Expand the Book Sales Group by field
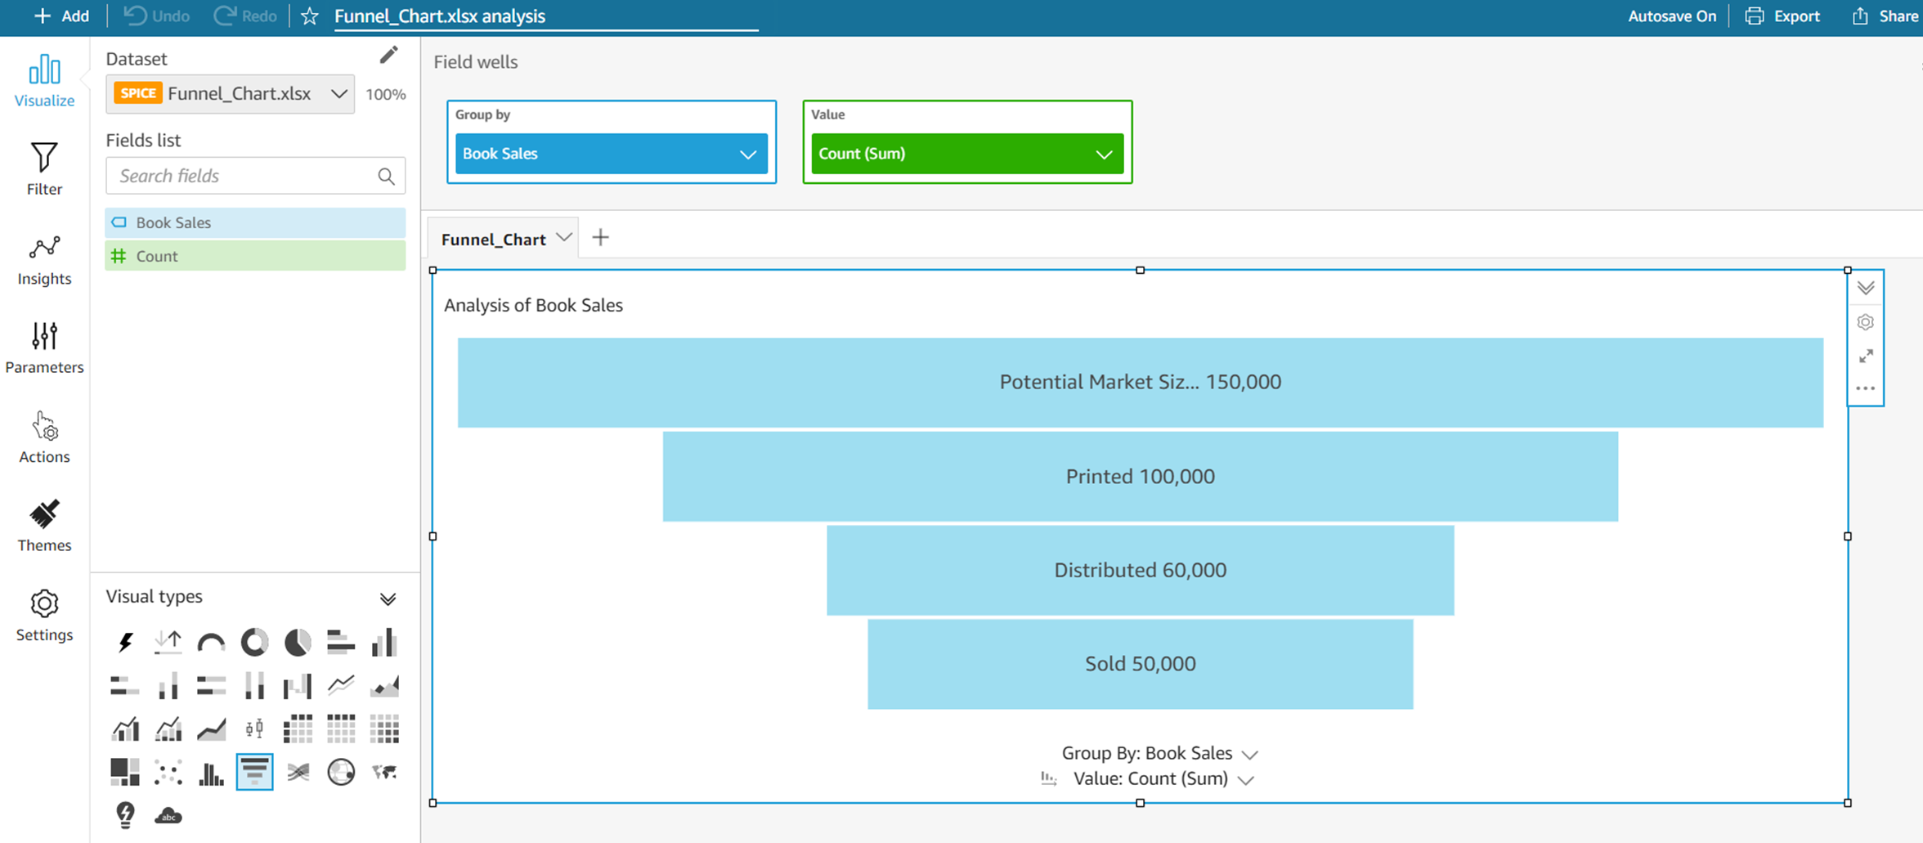 pyautogui.click(x=747, y=155)
